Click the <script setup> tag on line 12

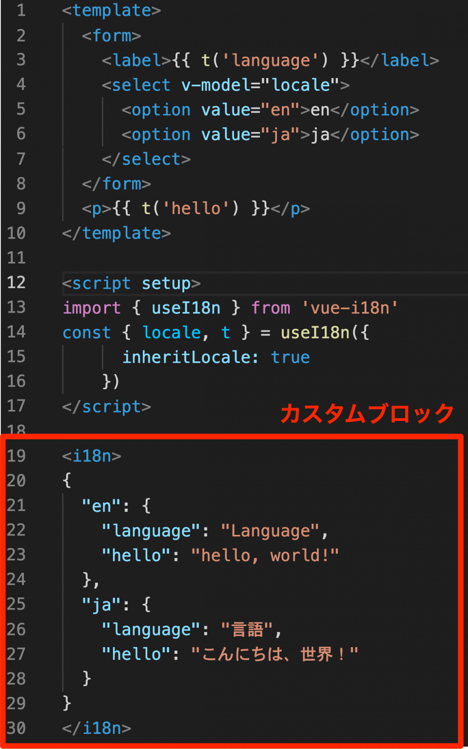131,283
